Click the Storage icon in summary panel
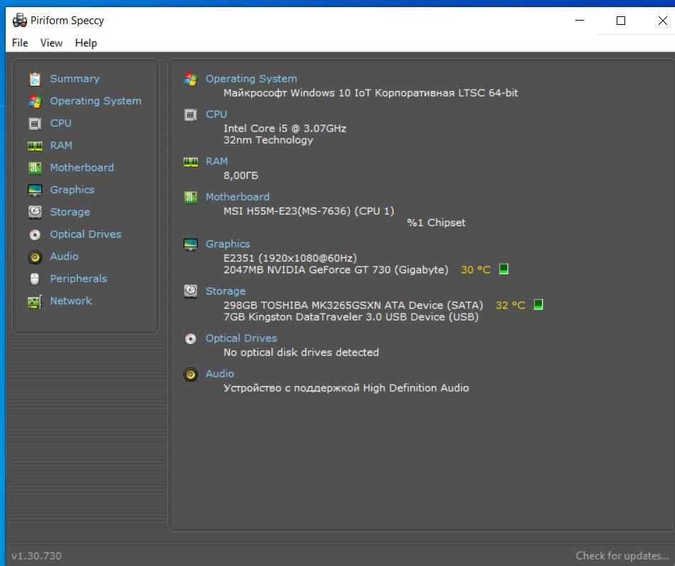Viewport: 675px width, 566px height. coord(191,292)
